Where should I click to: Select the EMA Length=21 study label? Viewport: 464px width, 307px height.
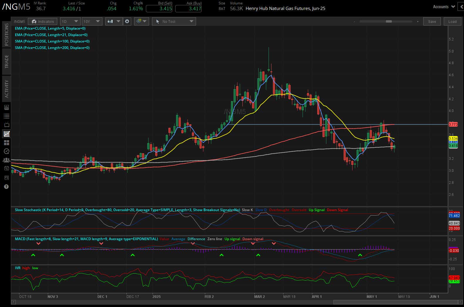point(51,35)
